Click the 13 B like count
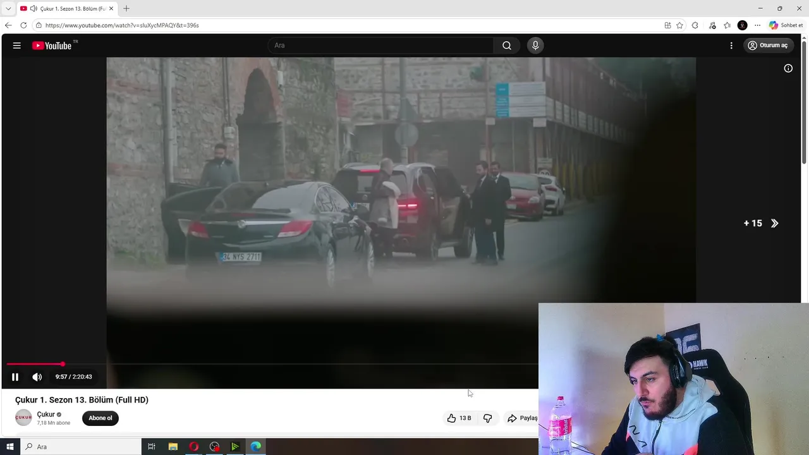This screenshot has width=809, height=455. [465, 418]
